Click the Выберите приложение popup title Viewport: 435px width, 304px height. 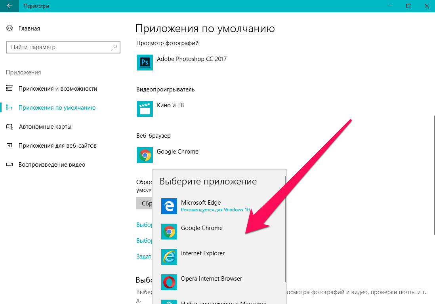(x=208, y=181)
